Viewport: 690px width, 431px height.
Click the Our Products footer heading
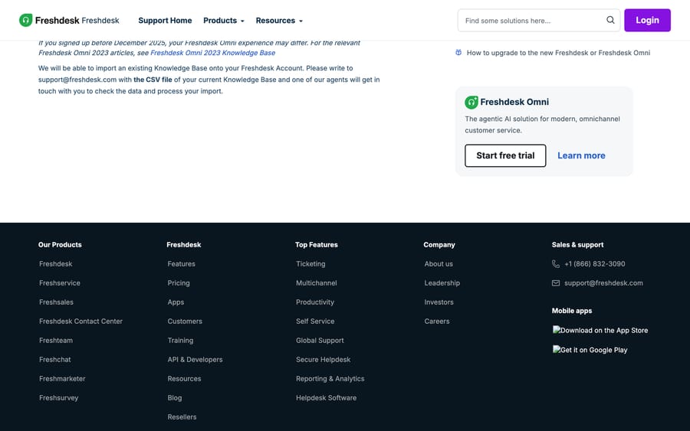point(60,245)
